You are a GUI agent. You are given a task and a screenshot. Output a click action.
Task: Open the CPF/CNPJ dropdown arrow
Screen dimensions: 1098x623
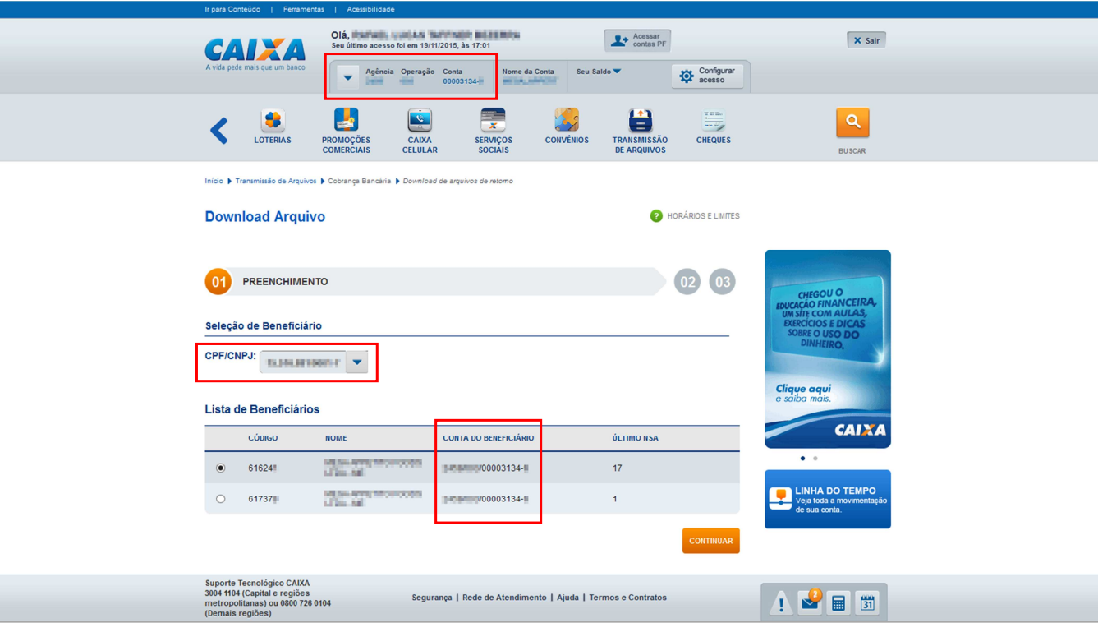coord(357,362)
